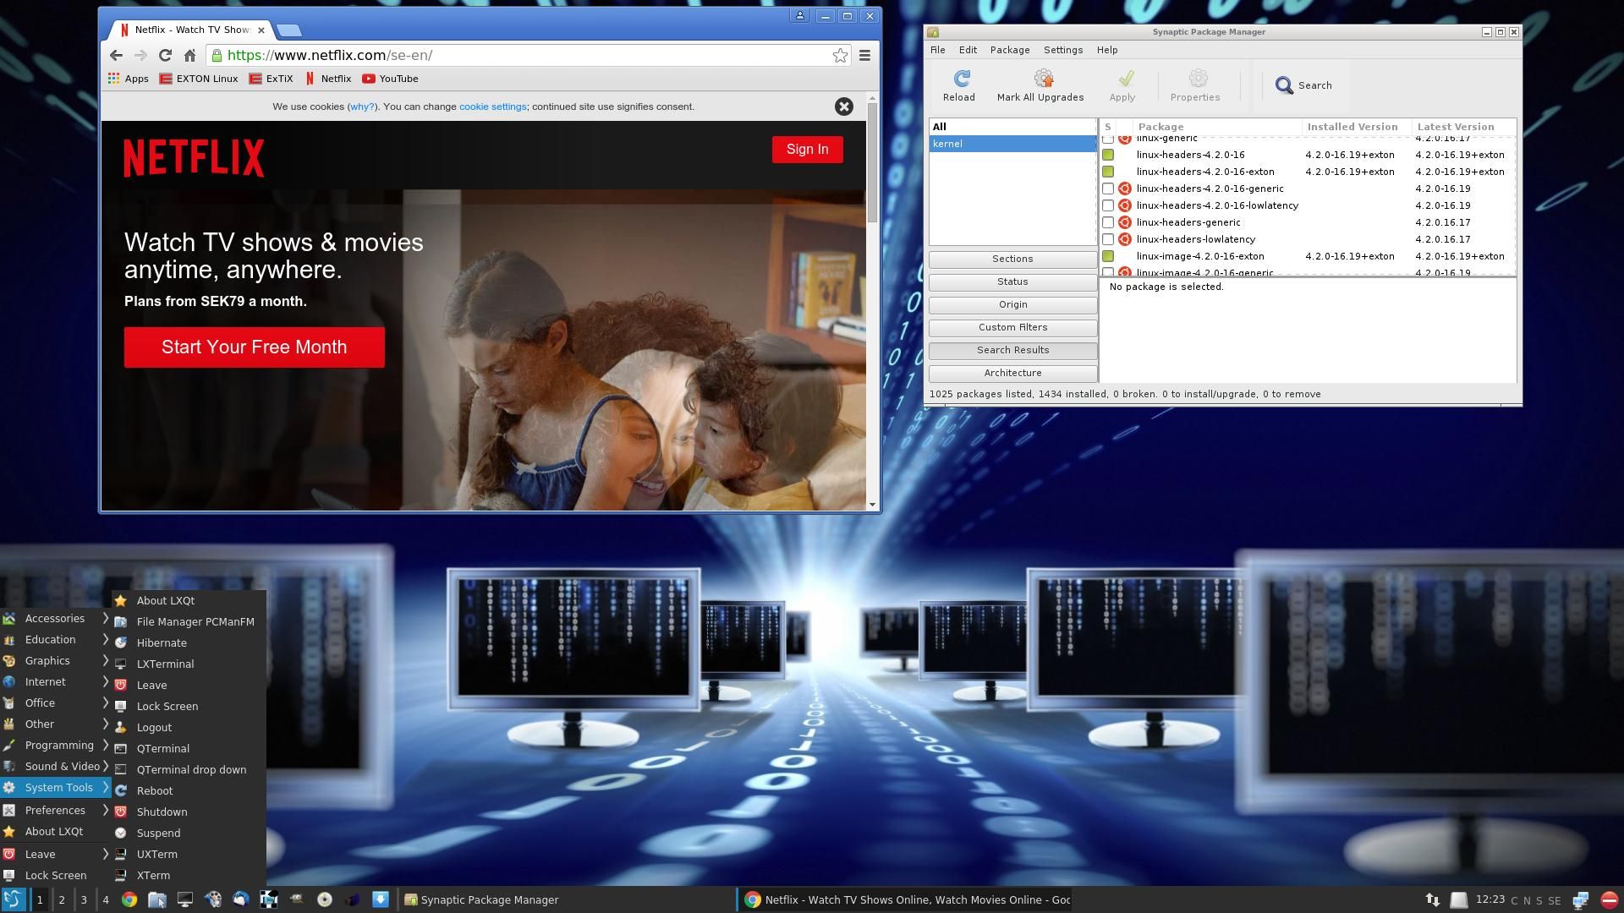
Task: Expand the Programming submenu arrow
Action: (106, 745)
